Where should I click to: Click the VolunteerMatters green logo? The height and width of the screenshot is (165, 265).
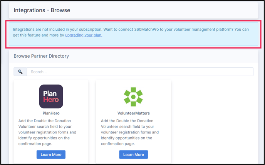point(133,97)
